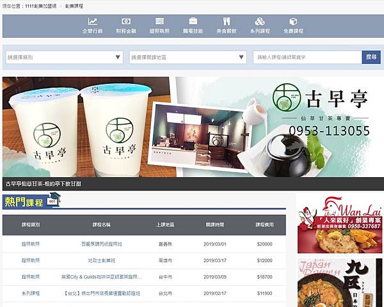384x307 pixels.
Task: Expand the 請選擇類別 category dropdown
Action: tap(65, 58)
